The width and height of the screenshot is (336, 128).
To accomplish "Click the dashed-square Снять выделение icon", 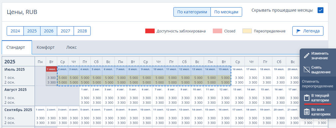I will click(x=307, y=70).
